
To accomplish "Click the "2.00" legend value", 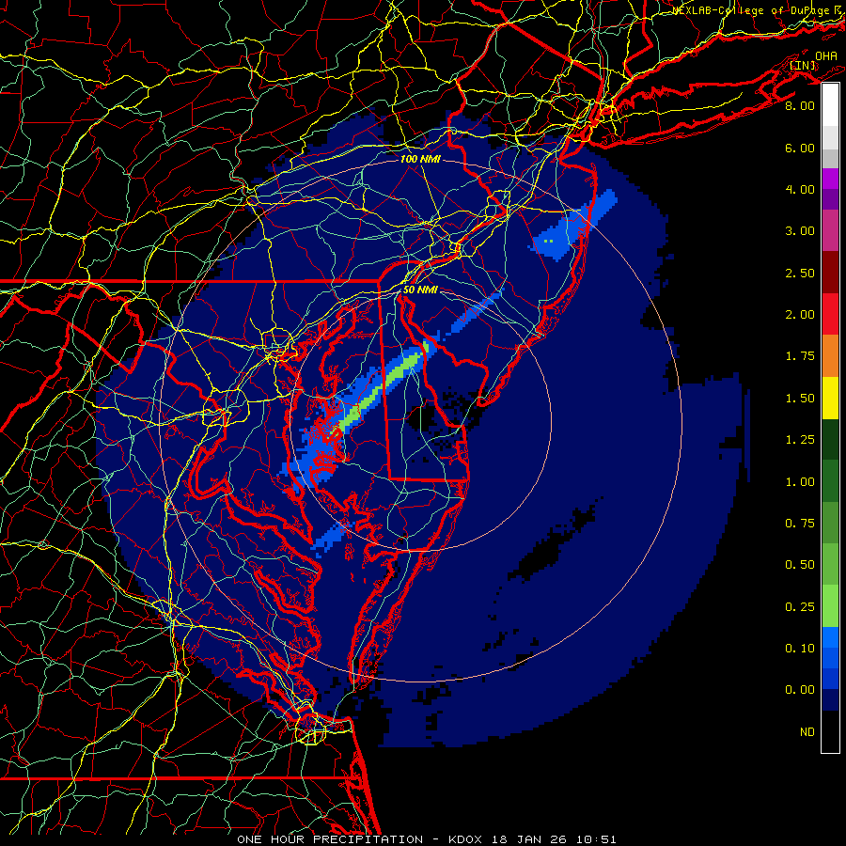I will (800, 315).
